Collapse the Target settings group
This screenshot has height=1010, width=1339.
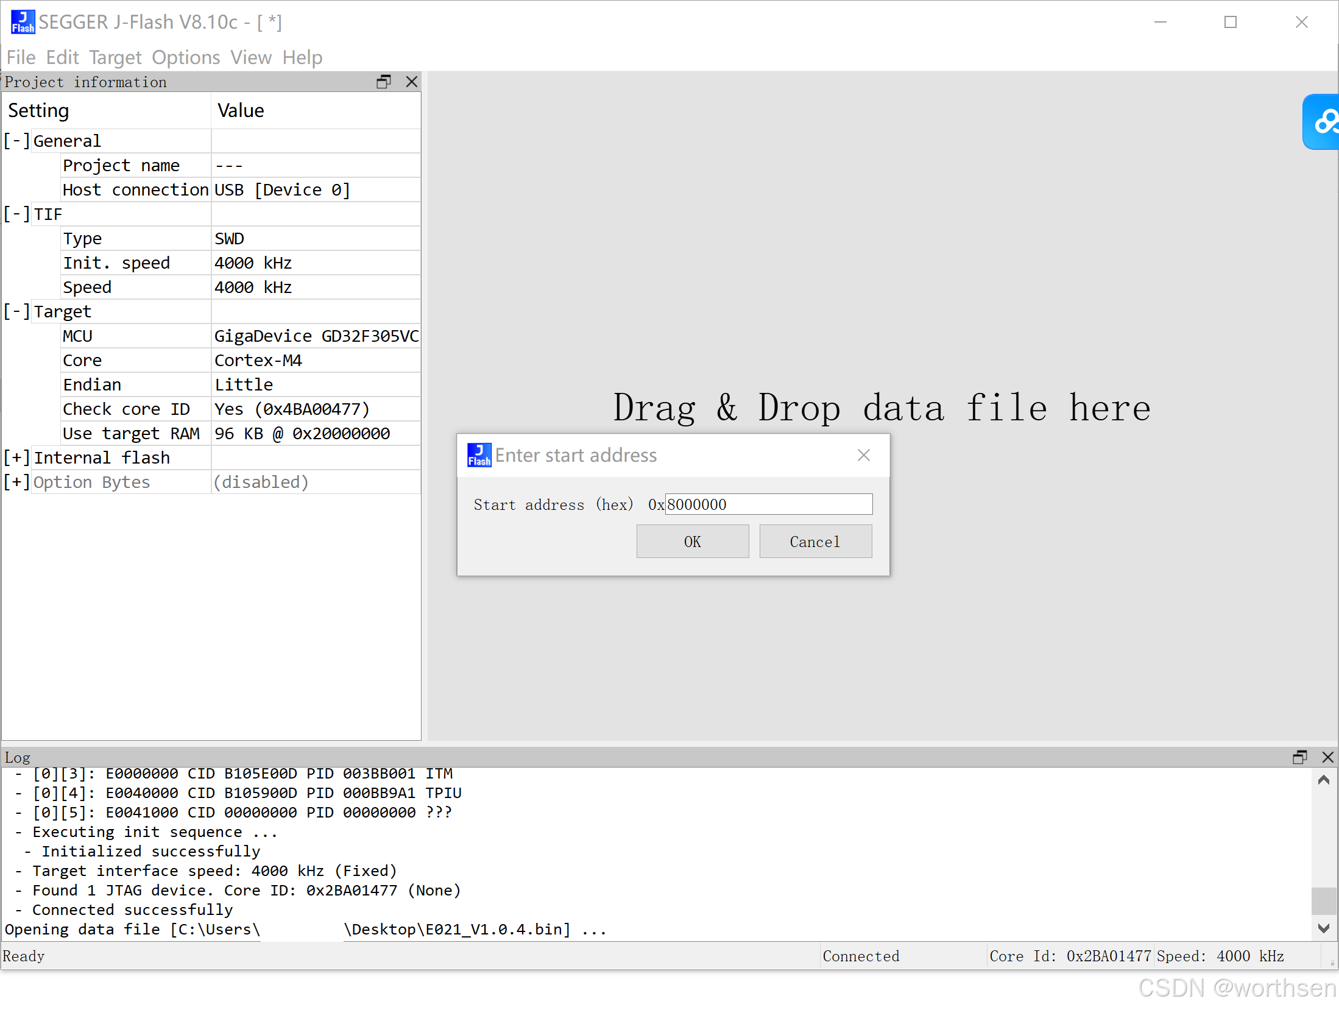point(16,311)
